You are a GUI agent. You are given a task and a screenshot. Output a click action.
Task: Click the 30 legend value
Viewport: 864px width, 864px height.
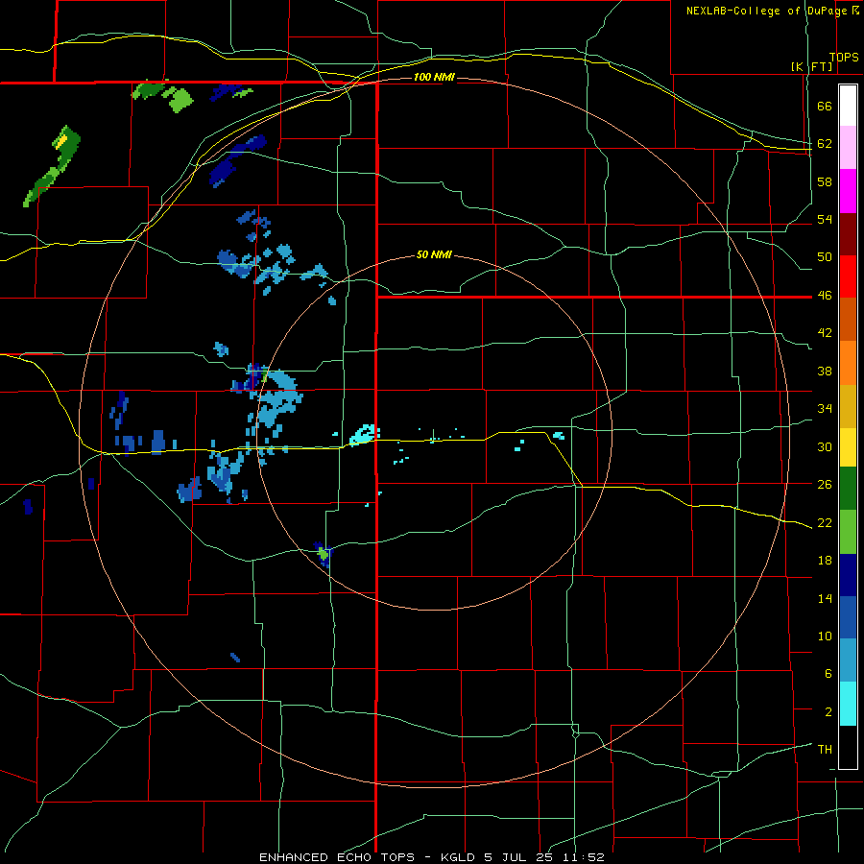(x=825, y=446)
